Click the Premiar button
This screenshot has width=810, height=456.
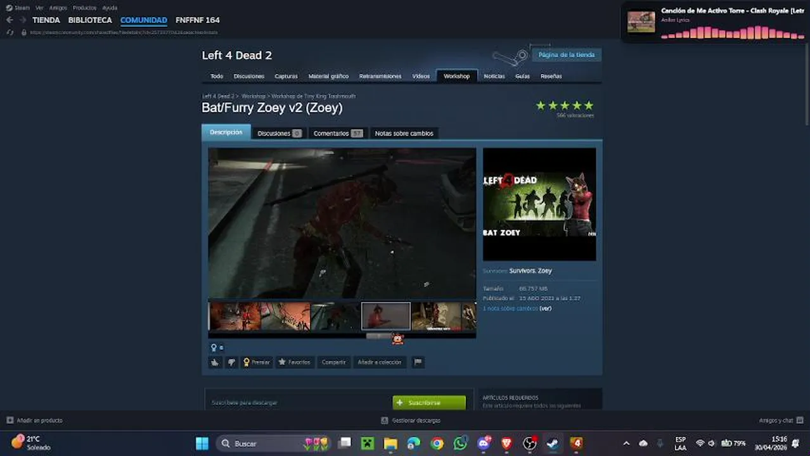click(257, 362)
